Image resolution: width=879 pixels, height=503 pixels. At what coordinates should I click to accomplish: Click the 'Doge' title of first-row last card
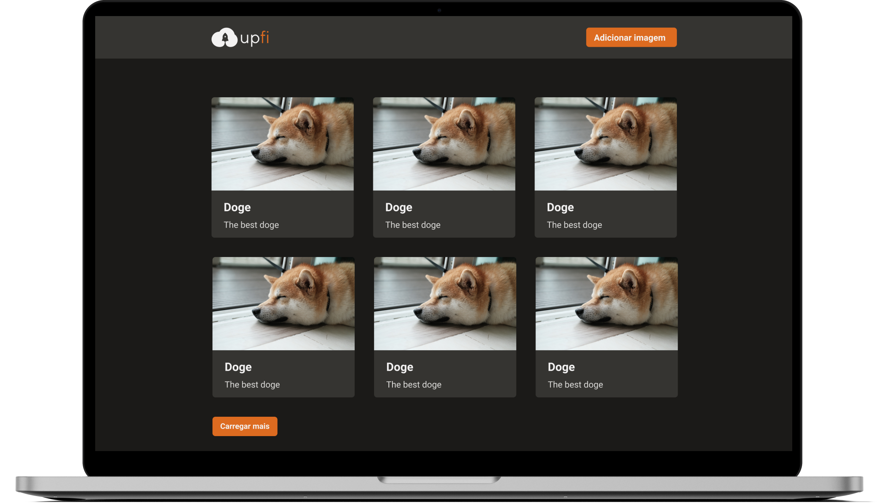click(x=560, y=207)
